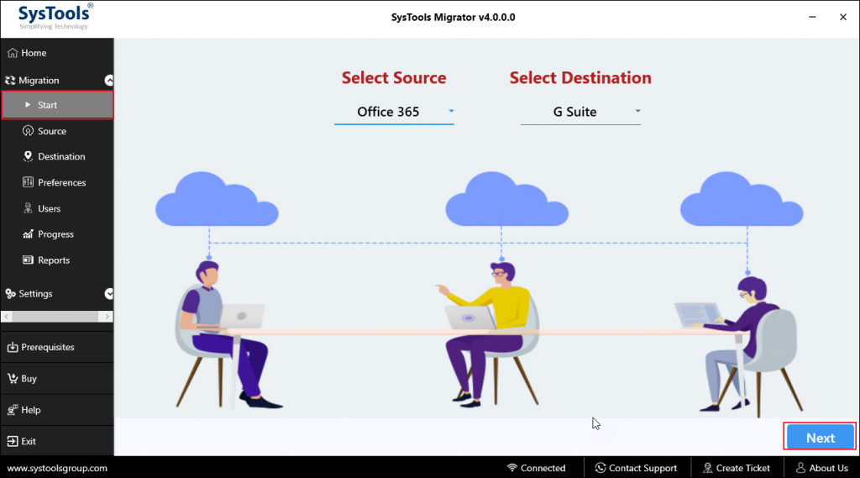Click the Help icon
This screenshot has height=478, width=860.
[13, 410]
